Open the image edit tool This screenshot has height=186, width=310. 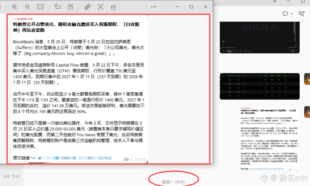coord(70,7)
